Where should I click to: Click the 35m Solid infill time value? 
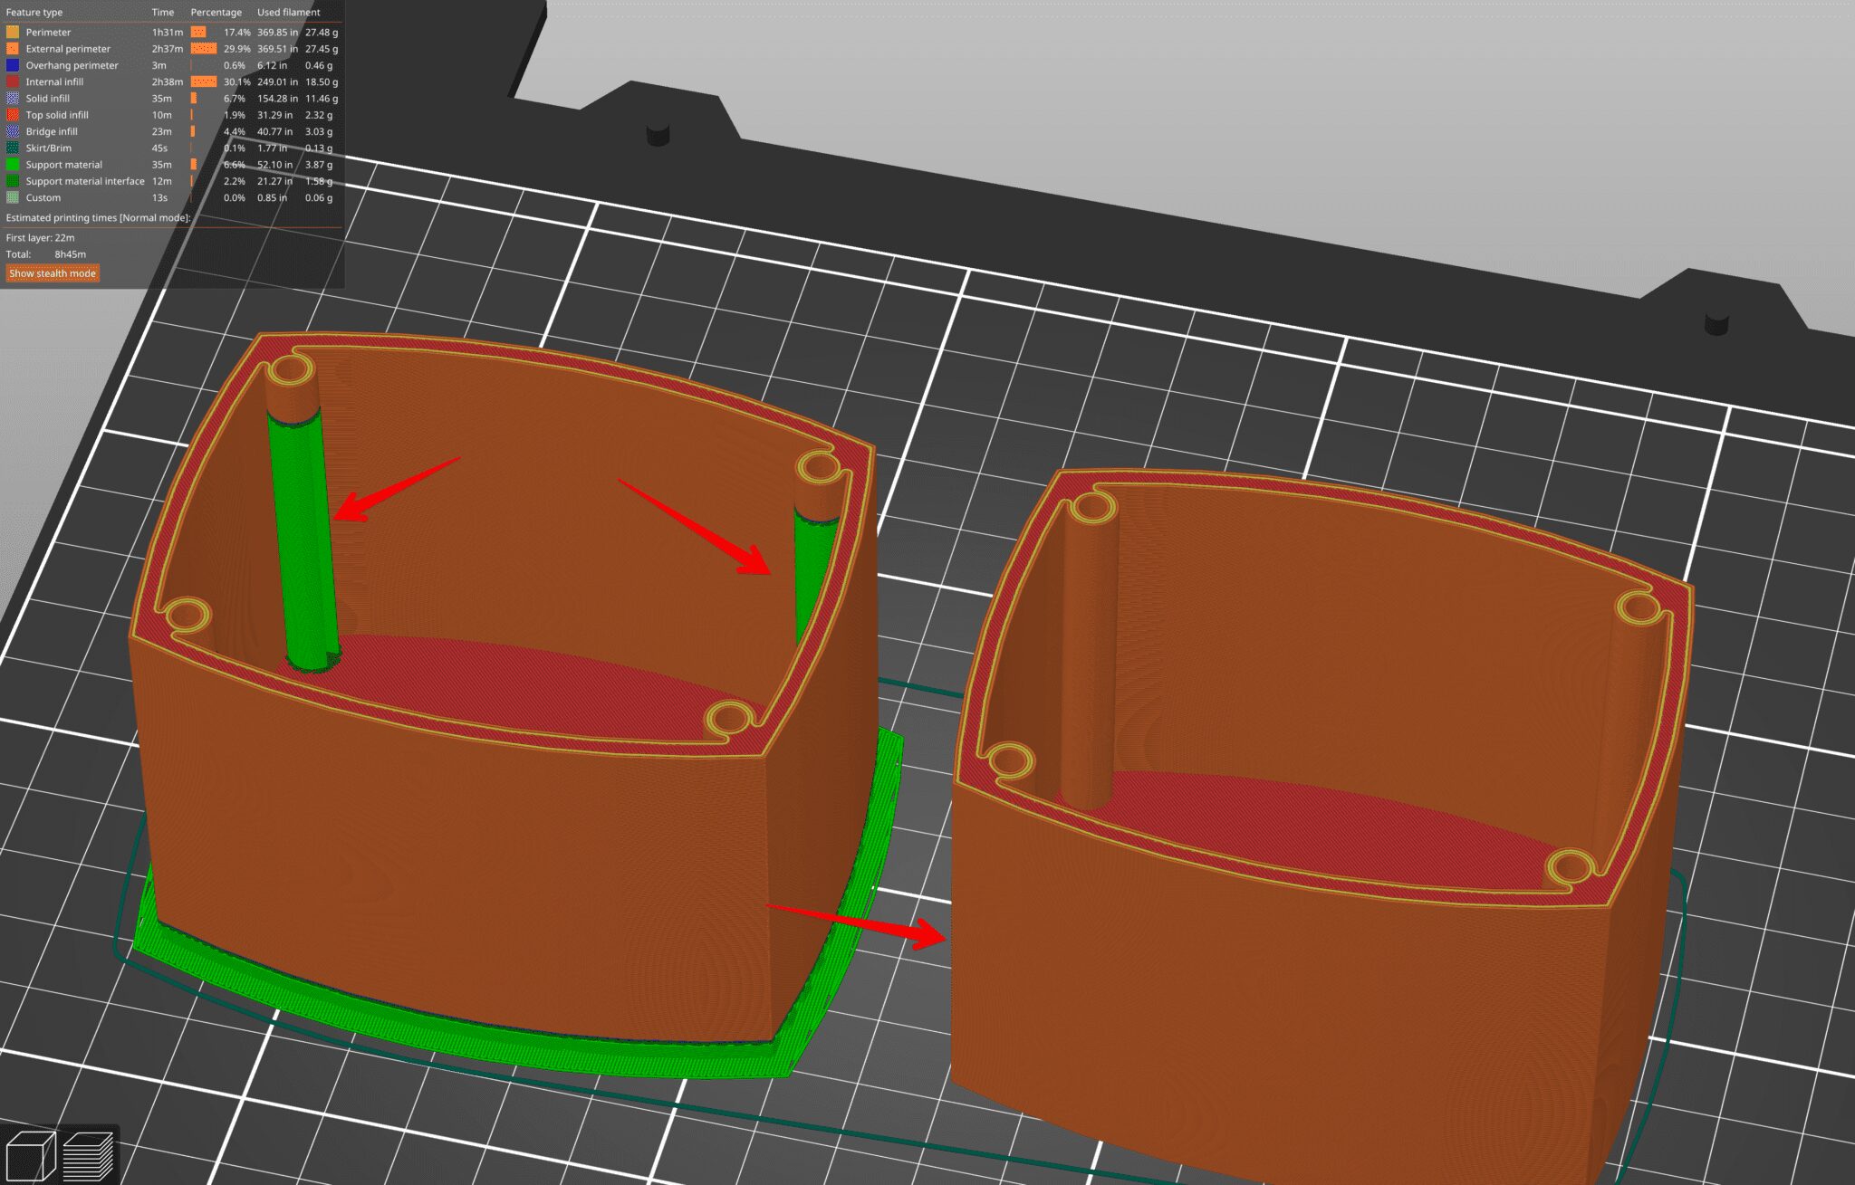tap(162, 99)
